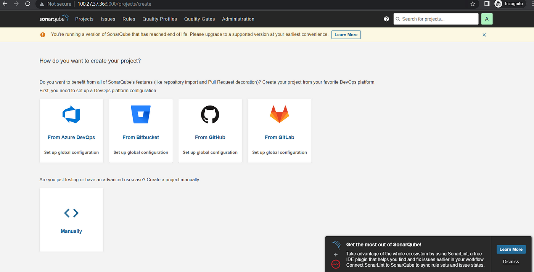Select From GitLab link
This screenshot has width=534, height=272.
[x=280, y=138]
